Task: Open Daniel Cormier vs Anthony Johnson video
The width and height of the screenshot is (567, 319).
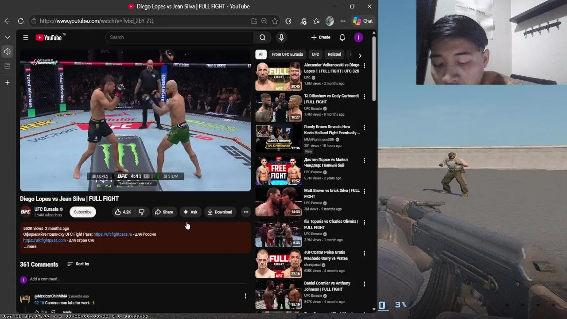Action: 327,286
